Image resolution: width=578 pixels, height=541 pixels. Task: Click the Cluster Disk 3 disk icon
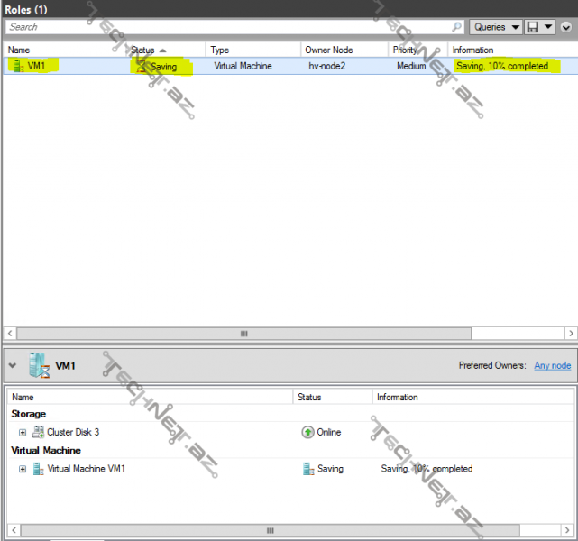pyautogui.click(x=38, y=433)
